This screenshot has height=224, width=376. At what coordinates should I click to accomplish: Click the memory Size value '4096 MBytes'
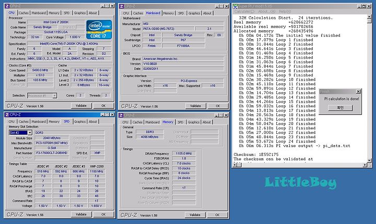[150, 137]
